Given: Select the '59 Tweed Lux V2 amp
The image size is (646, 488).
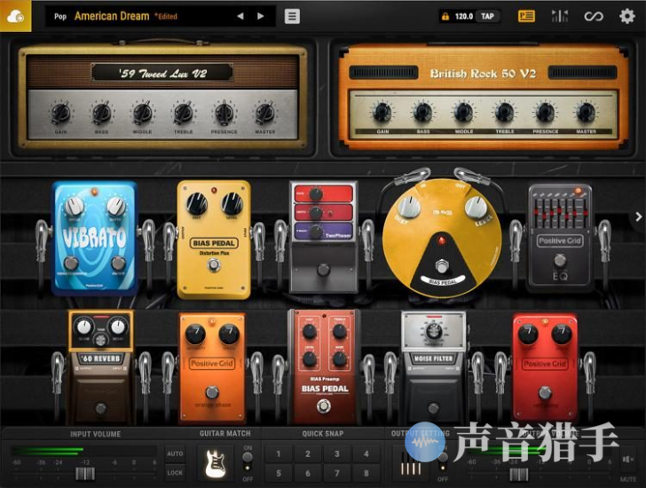Looking at the screenshot, I should (162, 97).
